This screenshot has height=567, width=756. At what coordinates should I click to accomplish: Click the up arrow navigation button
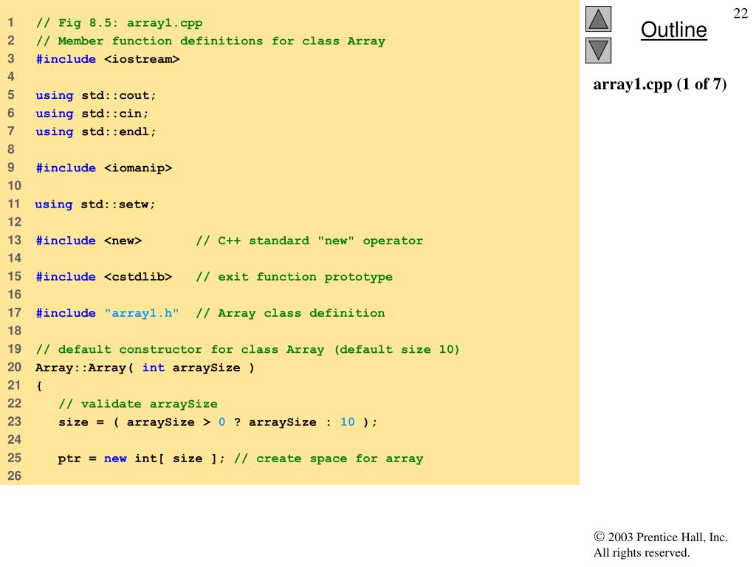[598, 18]
